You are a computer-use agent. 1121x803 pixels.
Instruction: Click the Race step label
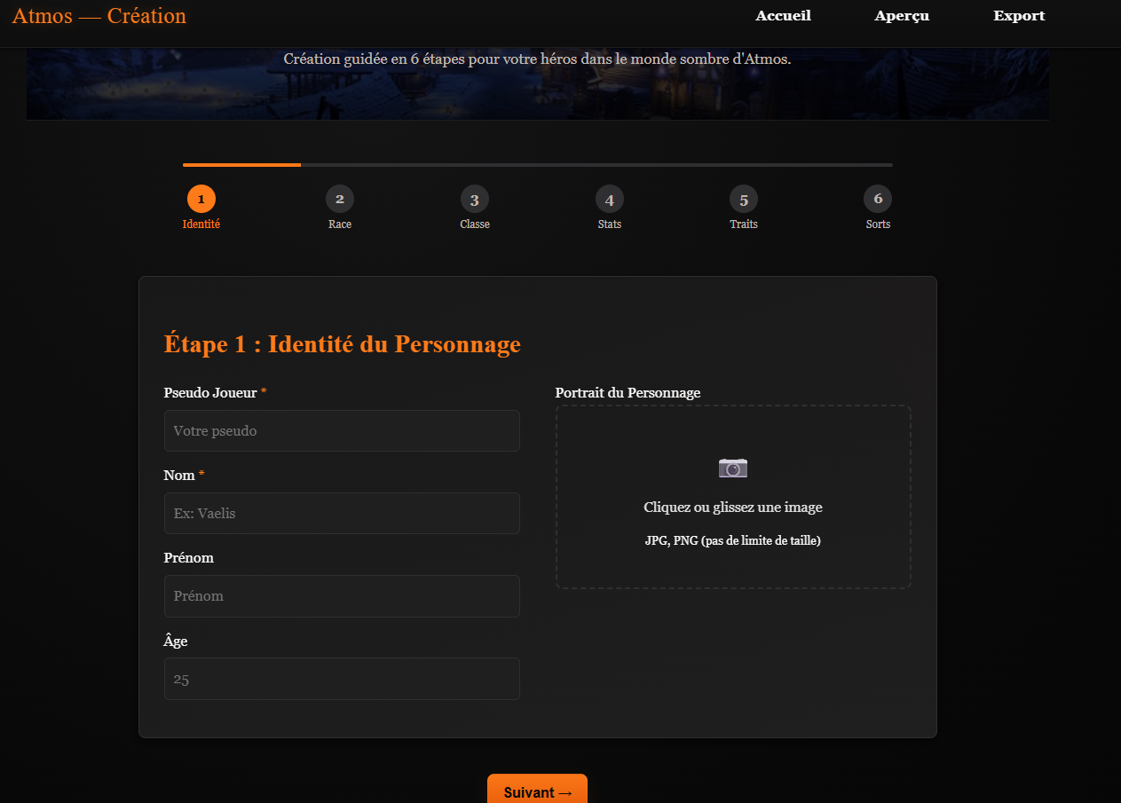tap(340, 224)
